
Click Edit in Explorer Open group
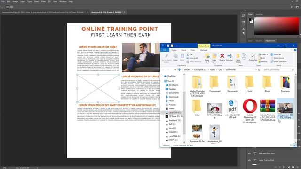261,58
